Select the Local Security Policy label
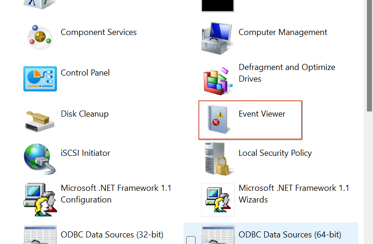Viewport: 373px width, 244px height. [x=275, y=153]
